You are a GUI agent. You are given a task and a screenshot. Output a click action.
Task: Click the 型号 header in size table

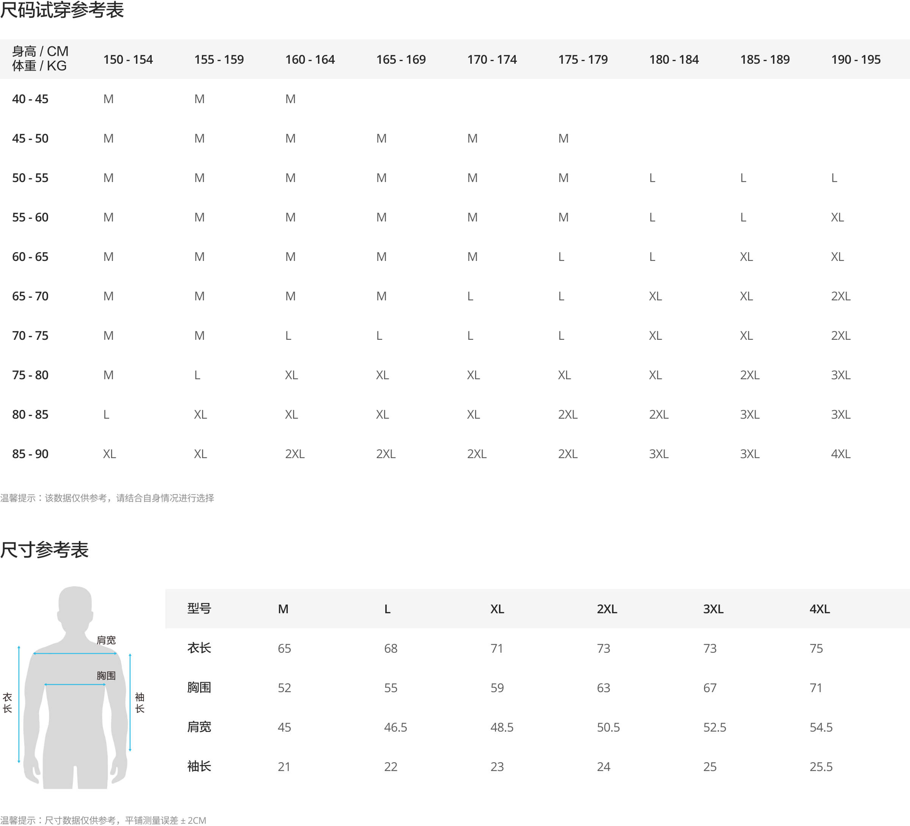(199, 608)
